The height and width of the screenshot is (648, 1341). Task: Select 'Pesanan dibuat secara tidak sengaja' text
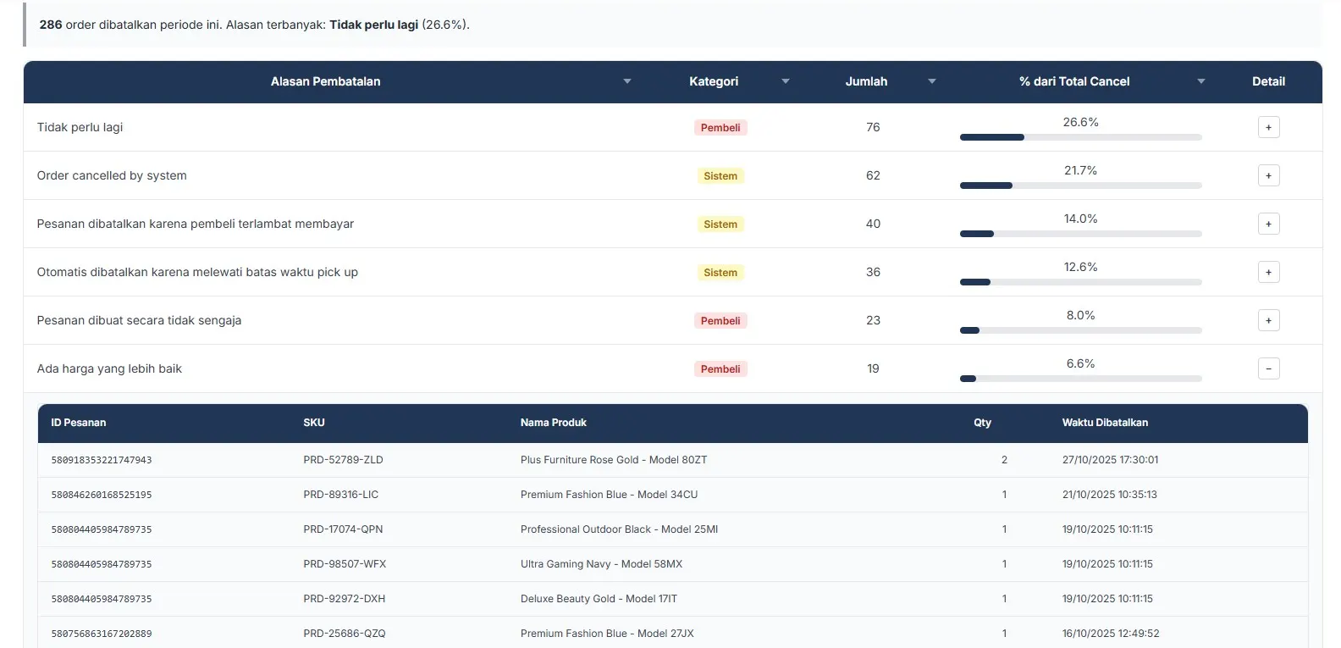[x=139, y=320]
